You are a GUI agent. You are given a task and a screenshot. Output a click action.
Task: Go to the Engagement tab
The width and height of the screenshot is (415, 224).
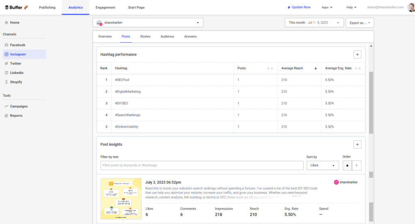click(x=105, y=7)
